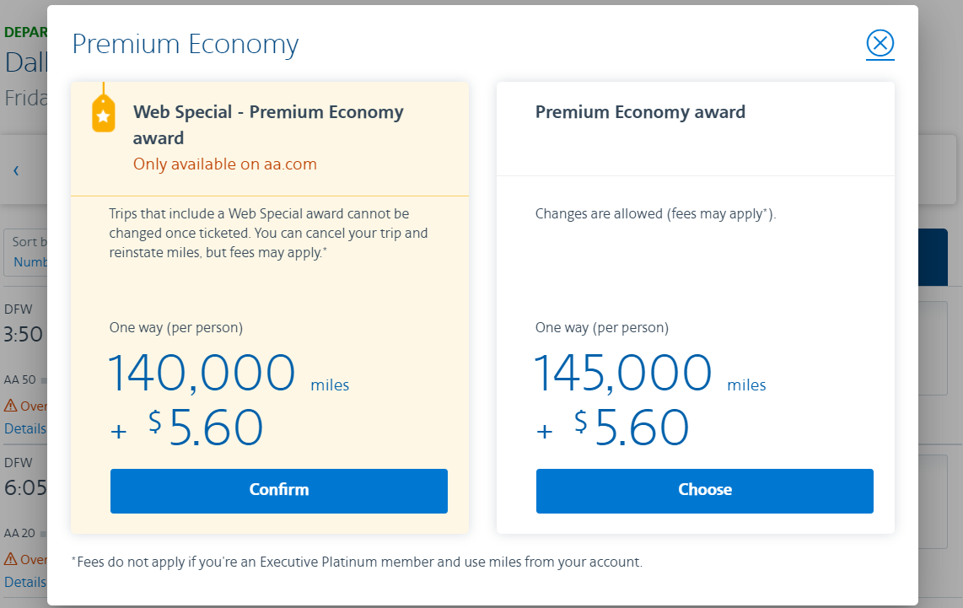The width and height of the screenshot is (963, 608).
Task: Confirm the Web Special award
Action: pos(278,490)
